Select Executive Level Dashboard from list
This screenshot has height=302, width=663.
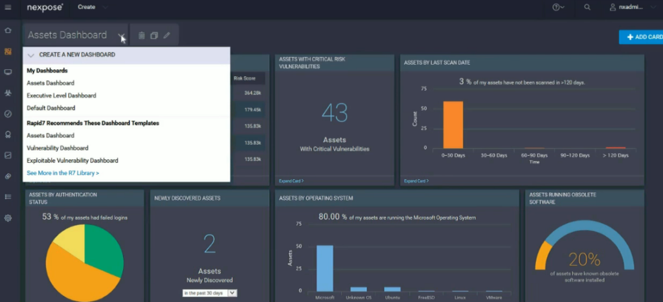point(62,96)
